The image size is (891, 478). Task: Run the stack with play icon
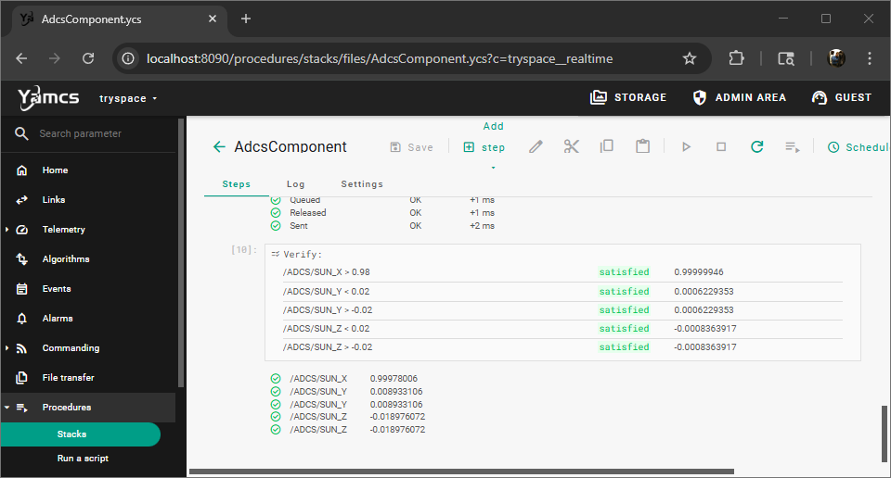[x=686, y=147]
